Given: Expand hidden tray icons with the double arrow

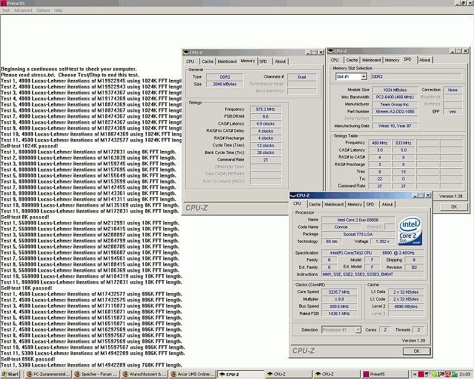Looking at the screenshot, I should pos(415,374).
